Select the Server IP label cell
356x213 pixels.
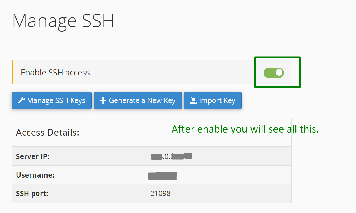pyautogui.click(x=79, y=156)
